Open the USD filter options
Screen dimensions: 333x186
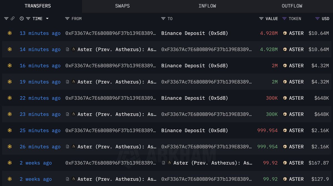(x=317, y=19)
